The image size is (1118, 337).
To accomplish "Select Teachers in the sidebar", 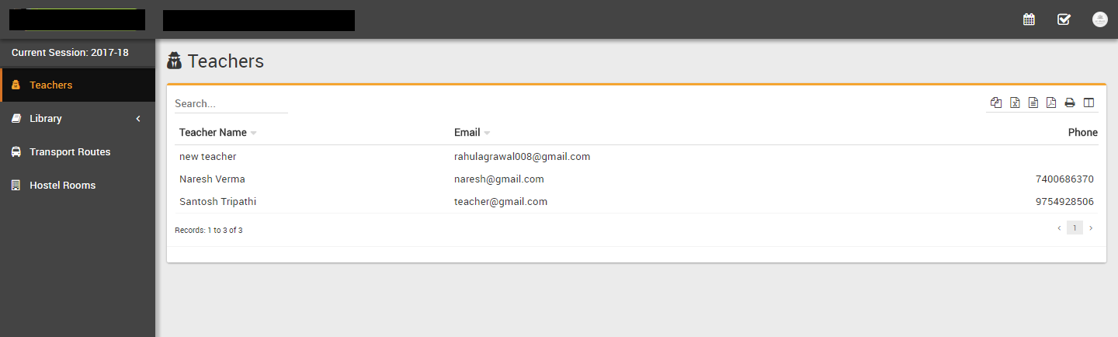I will click(78, 85).
